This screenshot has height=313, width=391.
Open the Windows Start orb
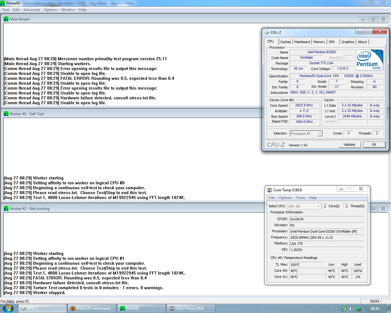pyautogui.click(x=8, y=308)
